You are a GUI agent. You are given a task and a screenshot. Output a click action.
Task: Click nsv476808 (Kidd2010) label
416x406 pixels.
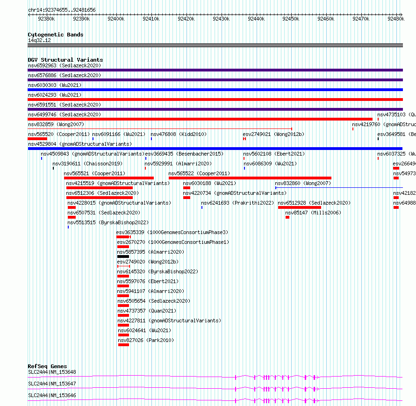(179, 134)
